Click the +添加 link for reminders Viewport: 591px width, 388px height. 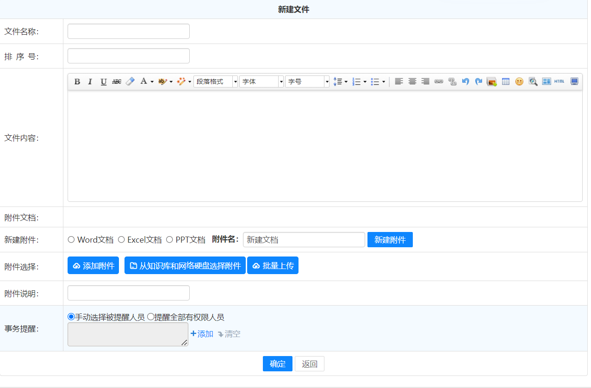coord(202,334)
